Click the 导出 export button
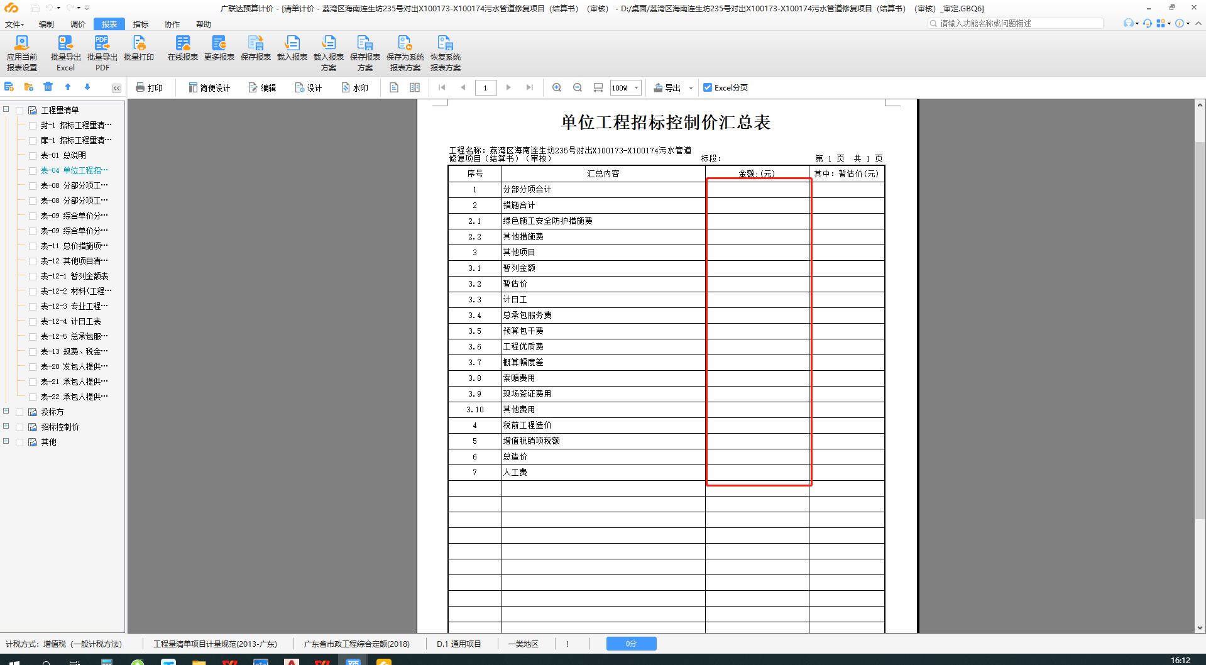 [667, 87]
